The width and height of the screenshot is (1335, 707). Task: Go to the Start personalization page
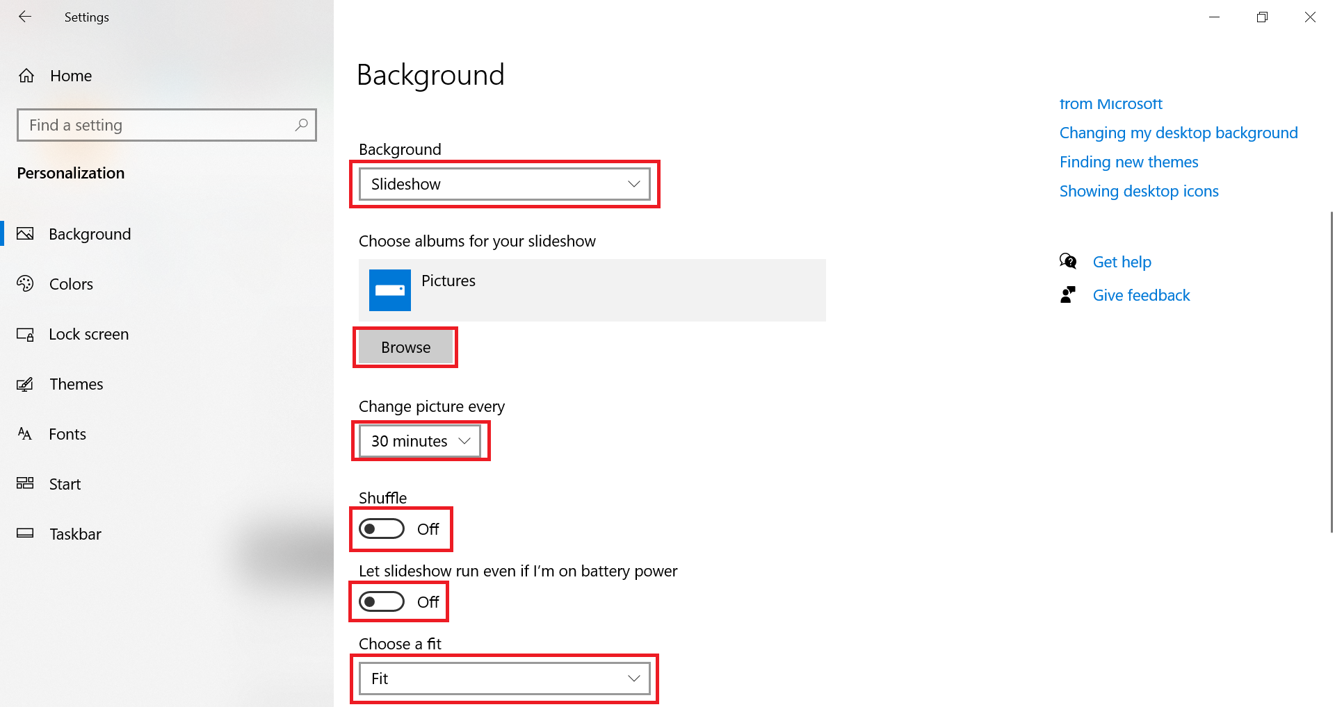[65, 484]
